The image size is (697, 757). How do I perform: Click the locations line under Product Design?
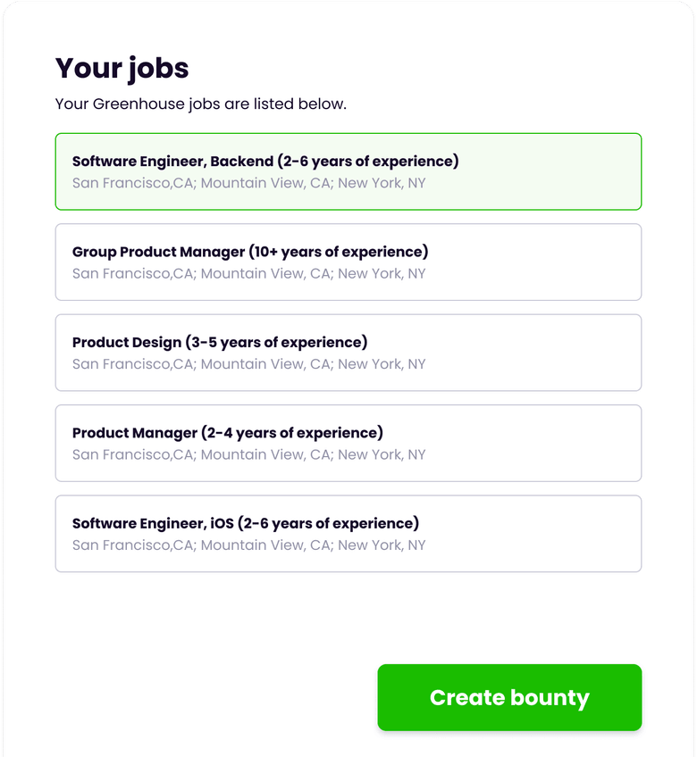pos(248,364)
